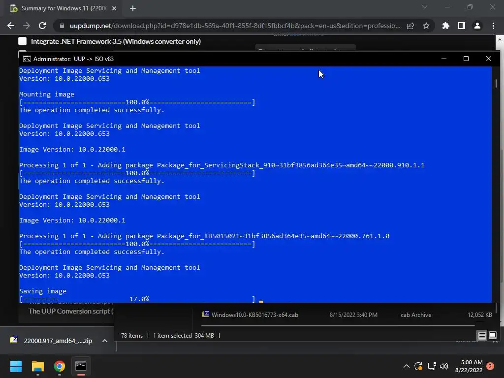Click Windows Update tray icon
Viewport: 504px width, 378px height.
point(418,366)
